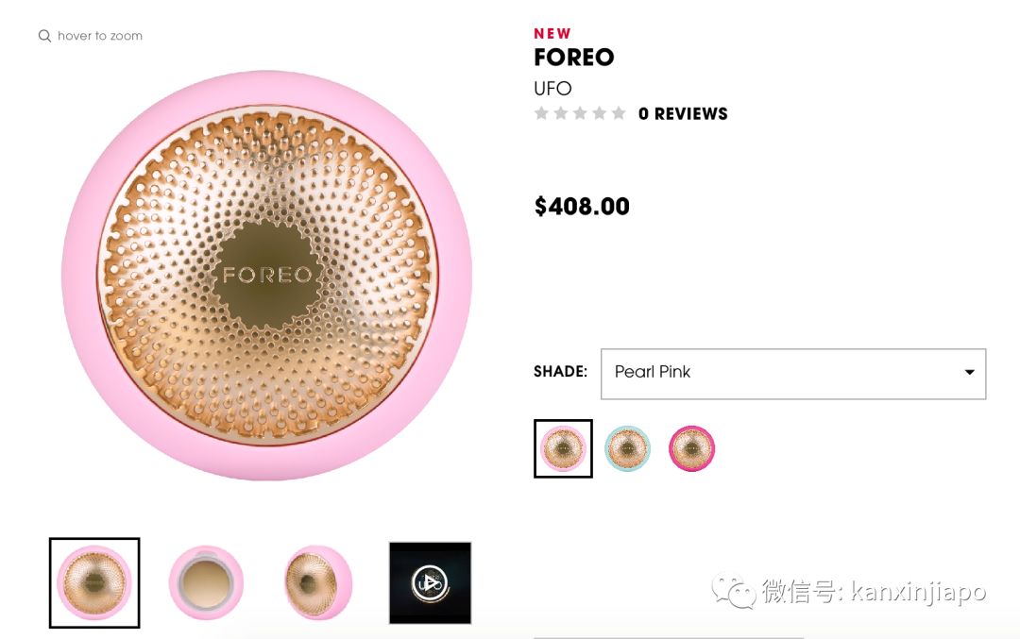Viewport: 1020px width, 639px height.
Task: Select the fifth rating star
Action: coord(619,113)
